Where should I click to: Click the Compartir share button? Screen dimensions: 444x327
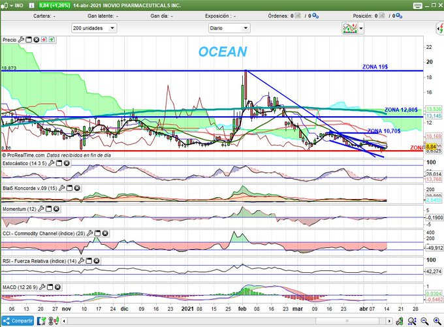pyautogui.click(x=18, y=320)
